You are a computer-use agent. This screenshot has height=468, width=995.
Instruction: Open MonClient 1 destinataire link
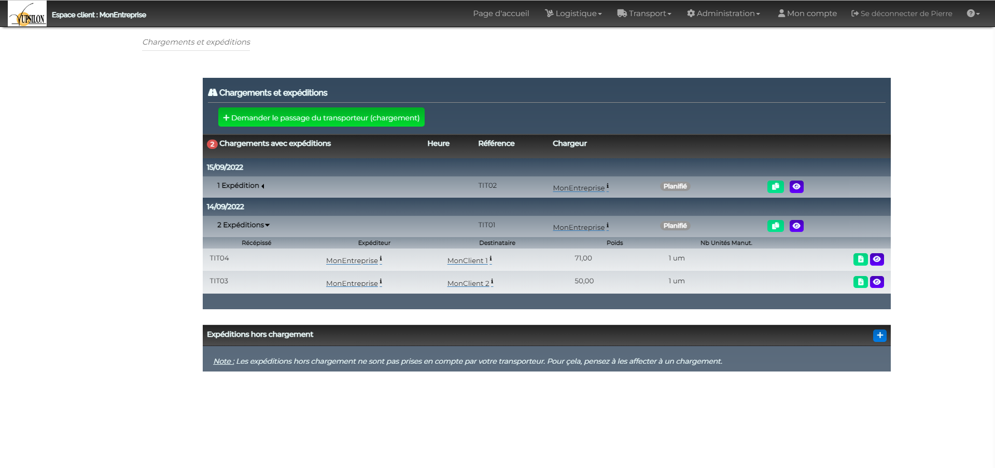468,260
